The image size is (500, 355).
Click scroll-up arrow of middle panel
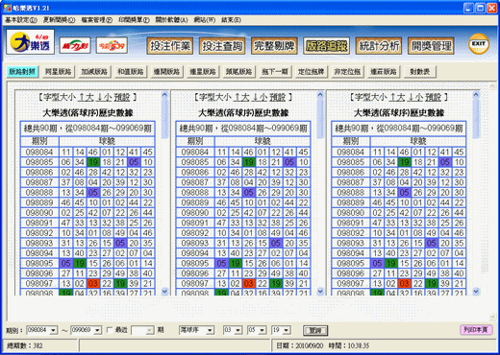point(320,94)
